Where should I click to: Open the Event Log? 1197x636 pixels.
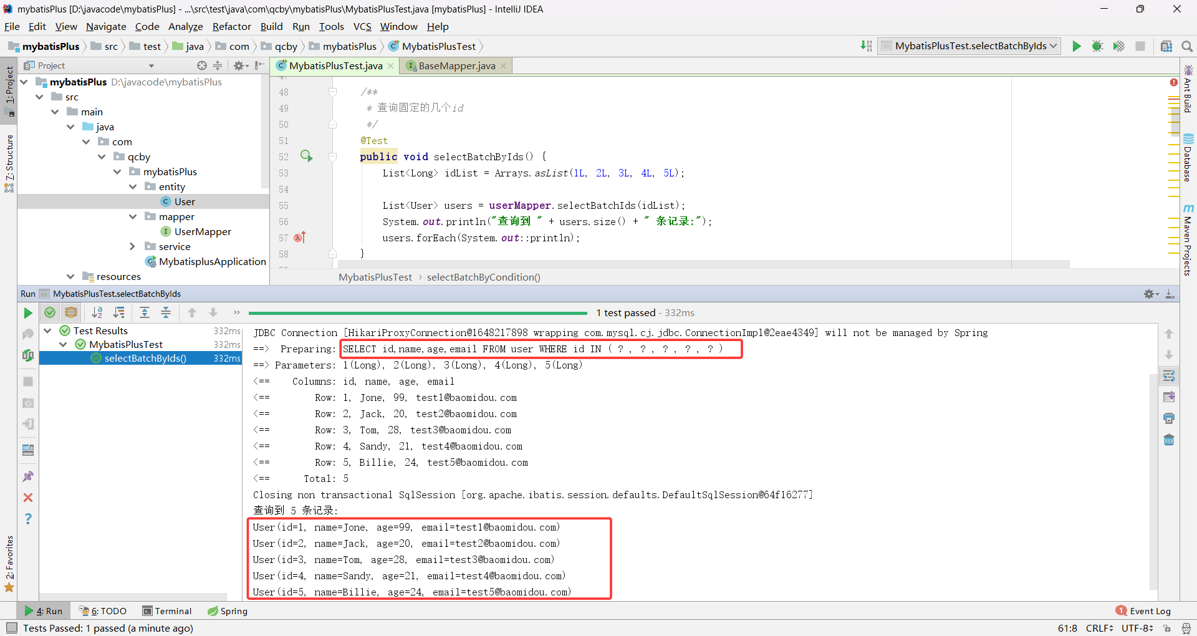pos(1143,611)
